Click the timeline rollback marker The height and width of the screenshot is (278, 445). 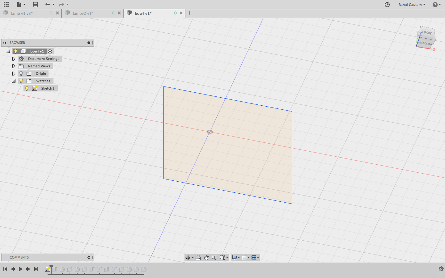point(51,267)
